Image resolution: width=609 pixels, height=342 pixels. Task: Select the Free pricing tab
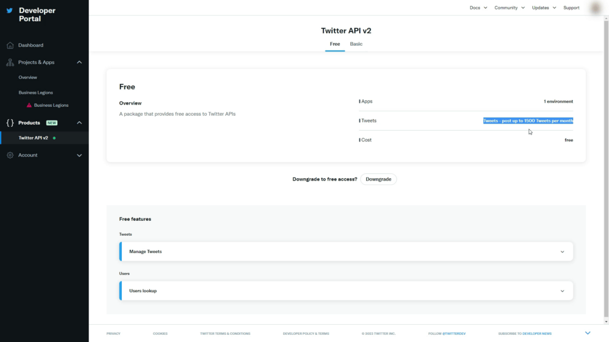335,44
